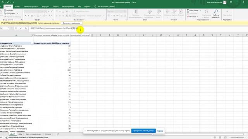The width and height of the screenshot is (248, 139).
Task: Open the Справка ribbon tab
Action: [87, 7]
